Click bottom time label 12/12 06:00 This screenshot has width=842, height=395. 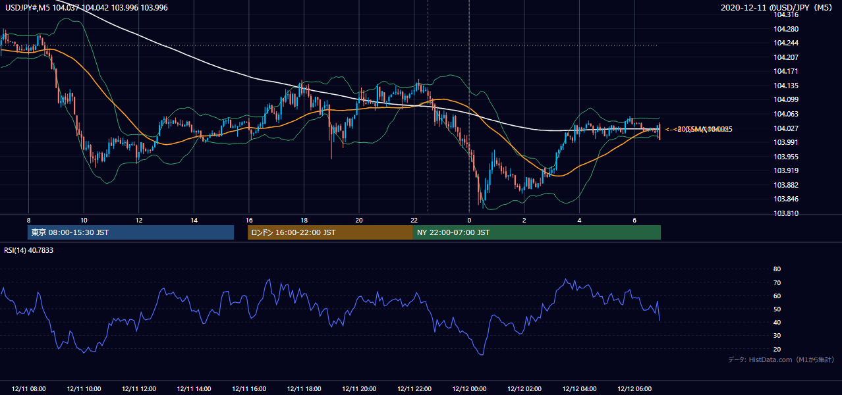pyautogui.click(x=634, y=389)
